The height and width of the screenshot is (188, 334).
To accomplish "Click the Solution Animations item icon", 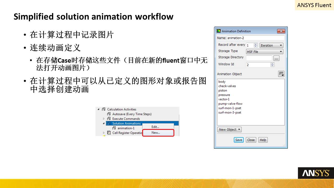I will click(x=109, y=124).
